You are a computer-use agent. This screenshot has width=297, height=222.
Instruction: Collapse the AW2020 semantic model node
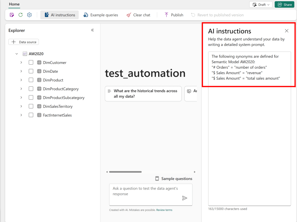tap(17, 54)
